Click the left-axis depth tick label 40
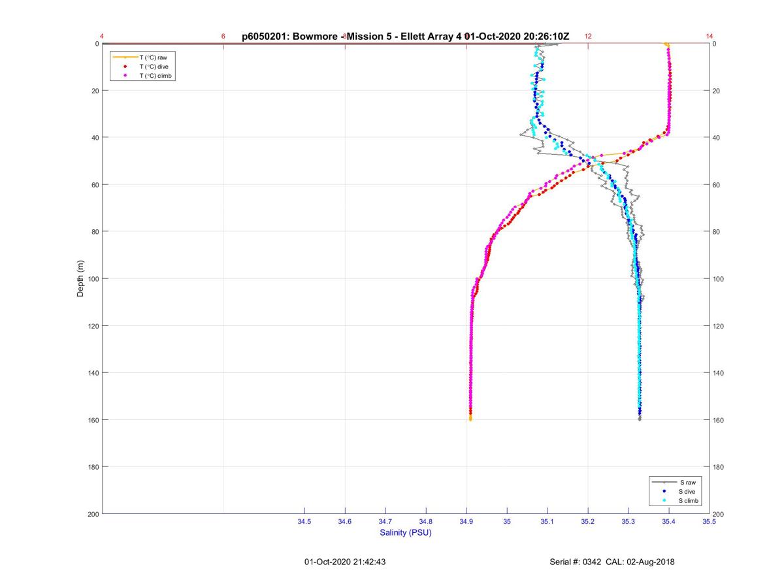This screenshot has width=784, height=578. (x=95, y=138)
